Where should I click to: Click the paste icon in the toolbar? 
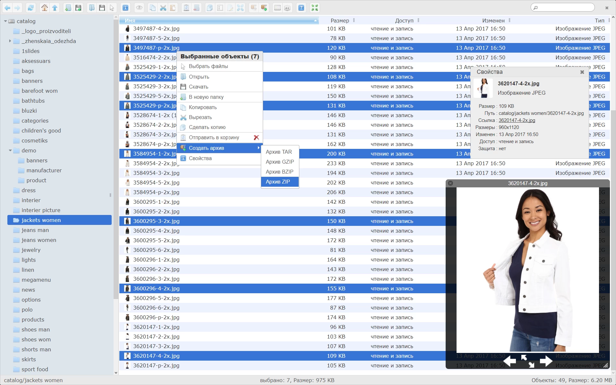173,8
